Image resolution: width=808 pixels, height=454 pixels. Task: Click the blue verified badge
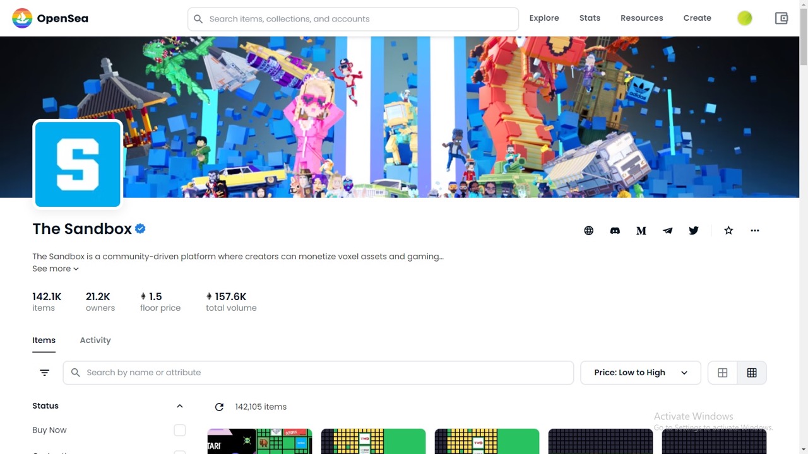tap(140, 229)
